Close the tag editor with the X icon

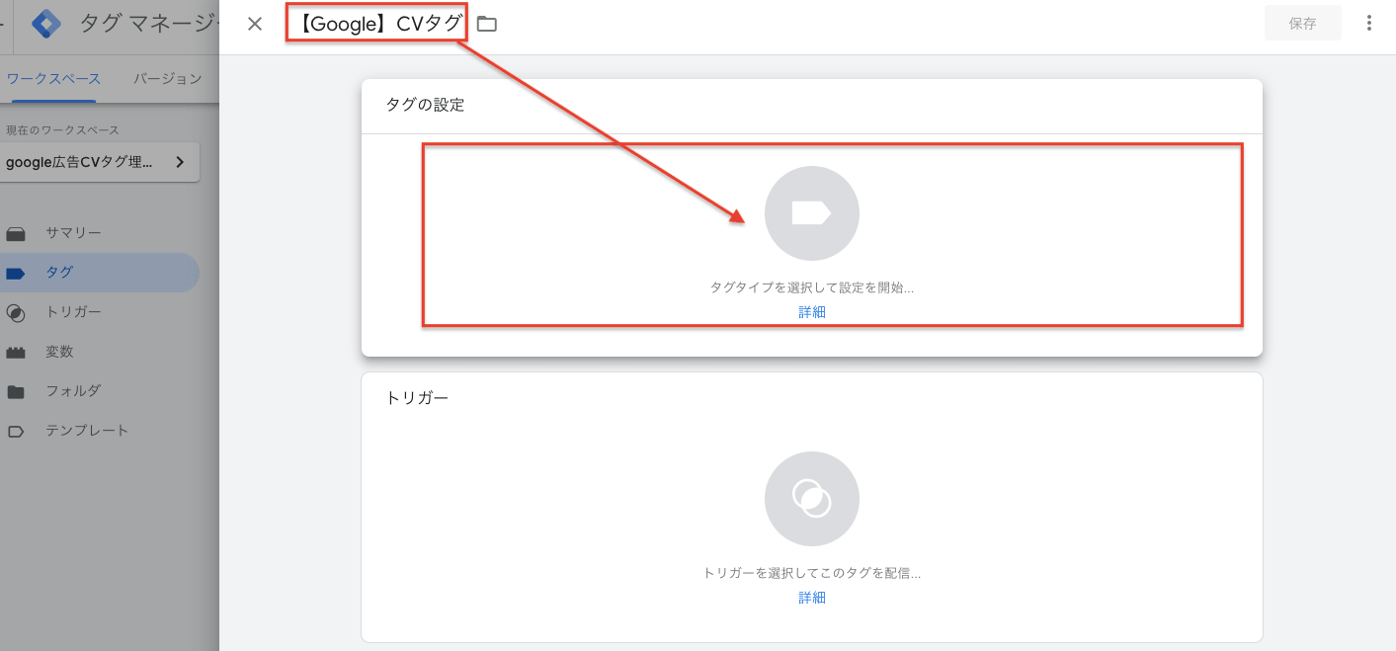(255, 24)
